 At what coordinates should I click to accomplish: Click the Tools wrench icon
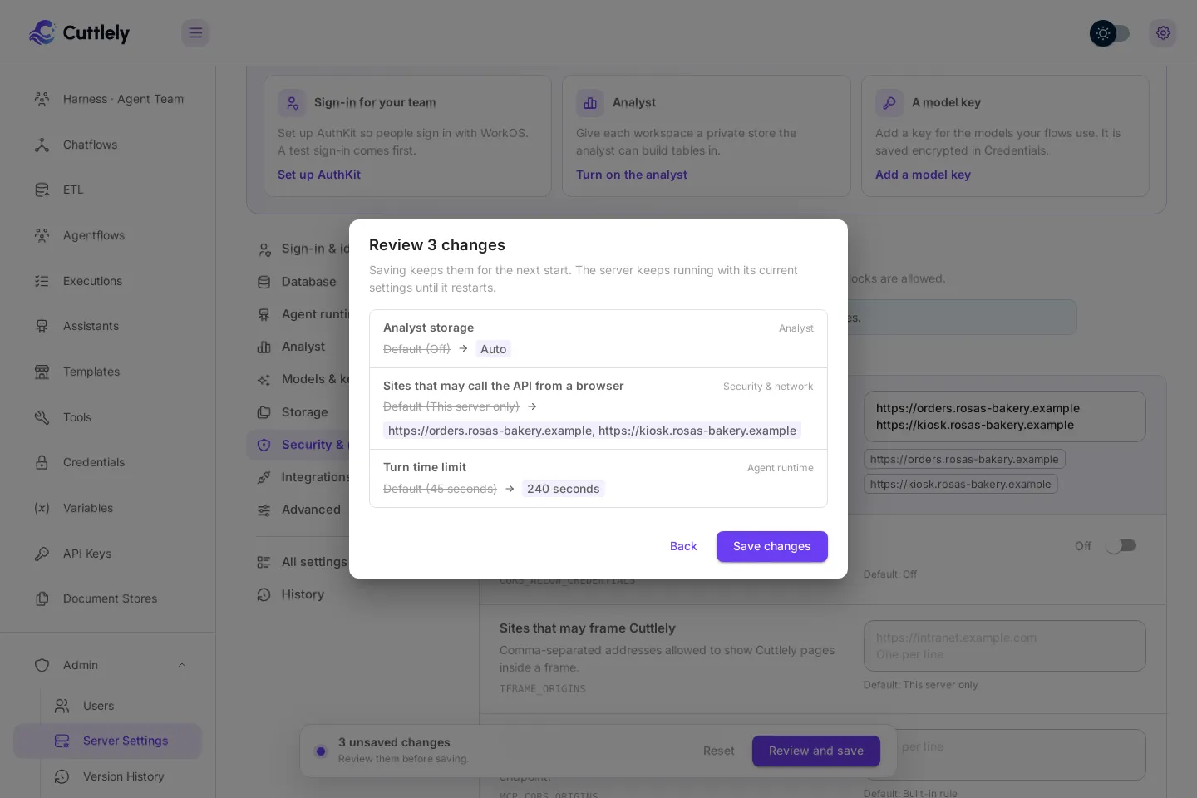coord(42,417)
